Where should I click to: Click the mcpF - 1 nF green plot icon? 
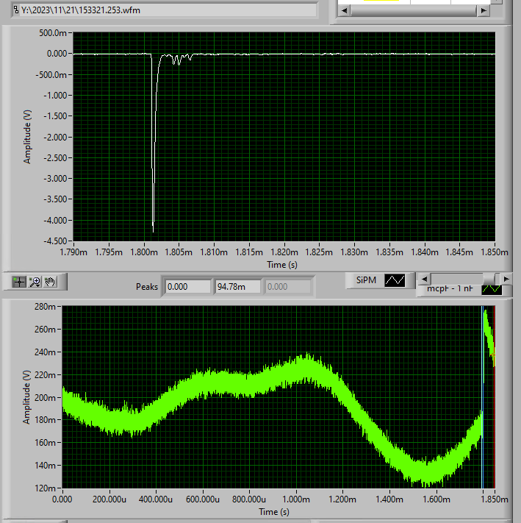(492, 289)
